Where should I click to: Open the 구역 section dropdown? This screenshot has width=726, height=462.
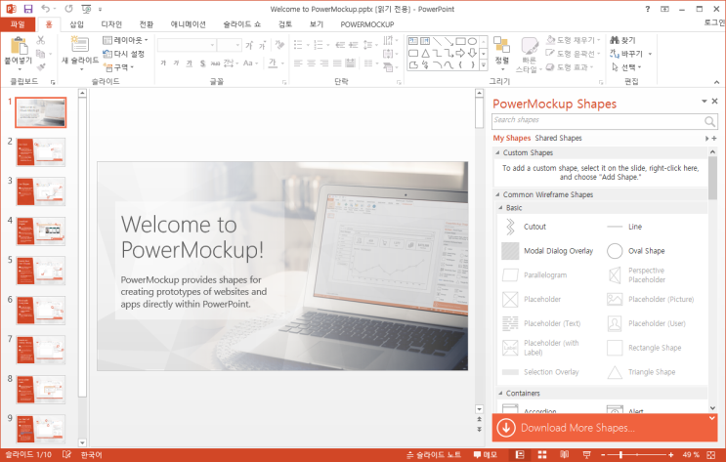pyautogui.click(x=118, y=67)
